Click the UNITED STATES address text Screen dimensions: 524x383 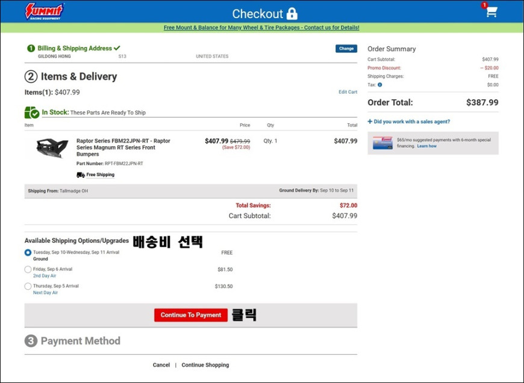(212, 57)
